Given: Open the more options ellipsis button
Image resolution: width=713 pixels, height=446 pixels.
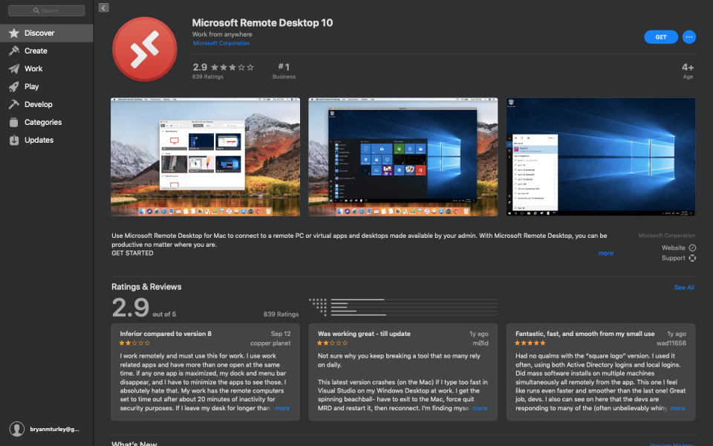Looking at the screenshot, I should (689, 37).
